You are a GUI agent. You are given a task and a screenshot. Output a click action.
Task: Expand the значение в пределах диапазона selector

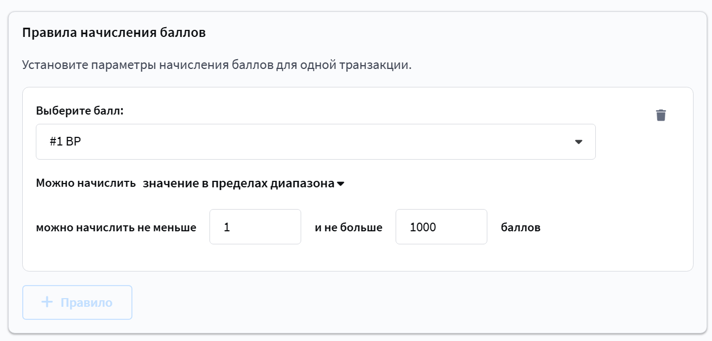(244, 184)
